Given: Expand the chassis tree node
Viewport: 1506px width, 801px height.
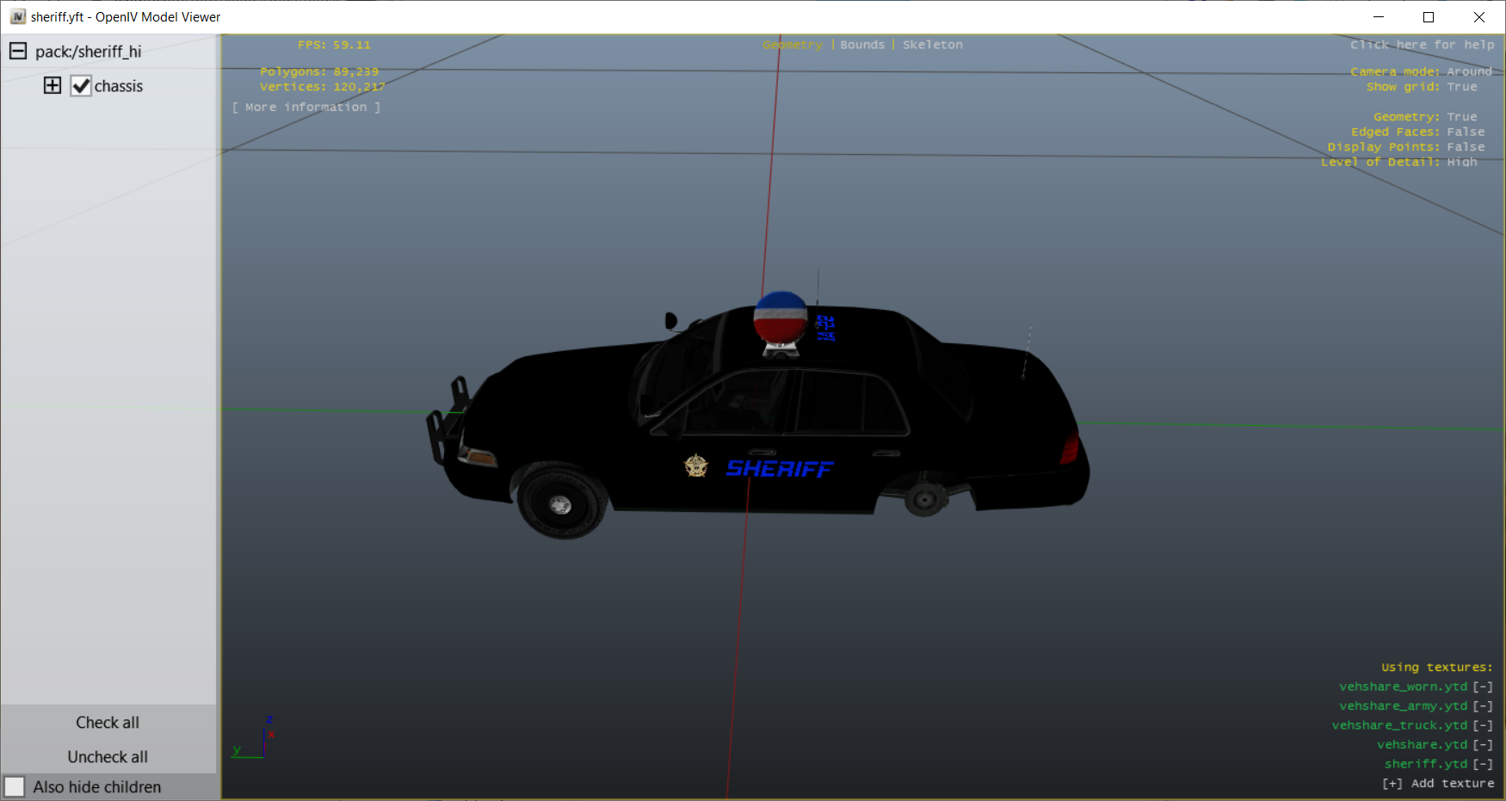Looking at the screenshot, I should 52,85.
